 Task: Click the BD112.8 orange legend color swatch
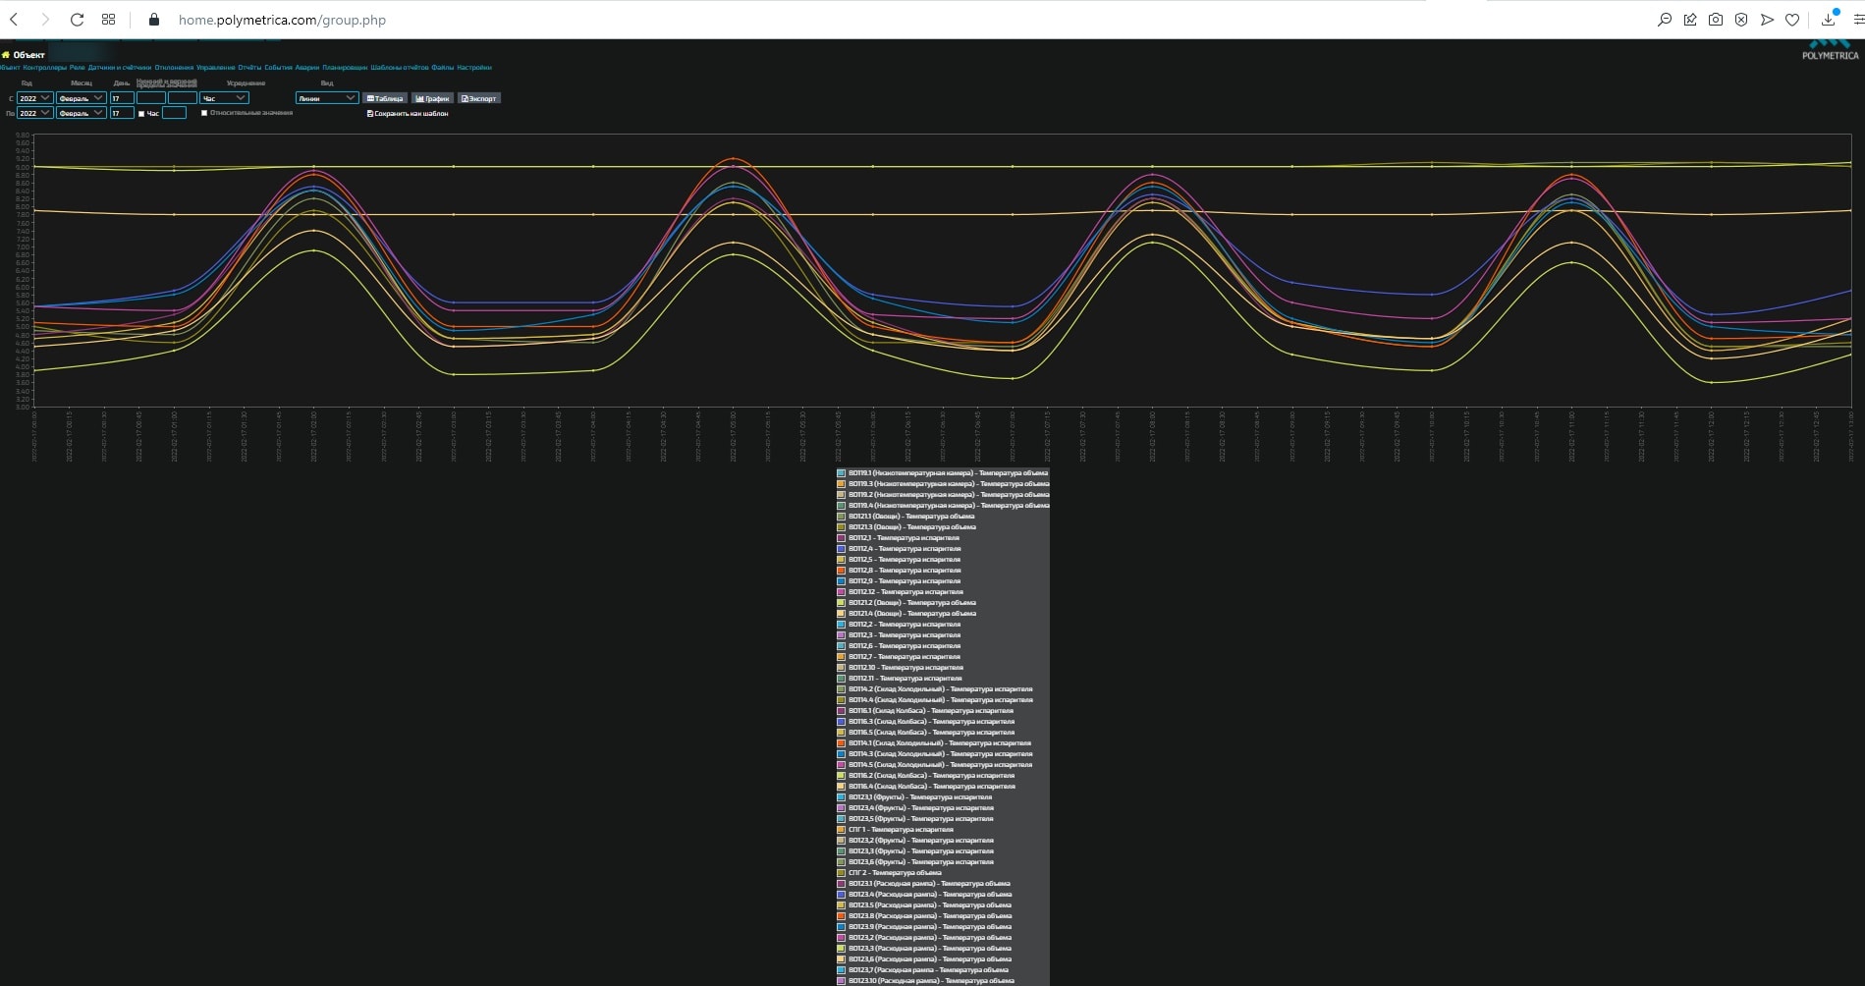841,571
